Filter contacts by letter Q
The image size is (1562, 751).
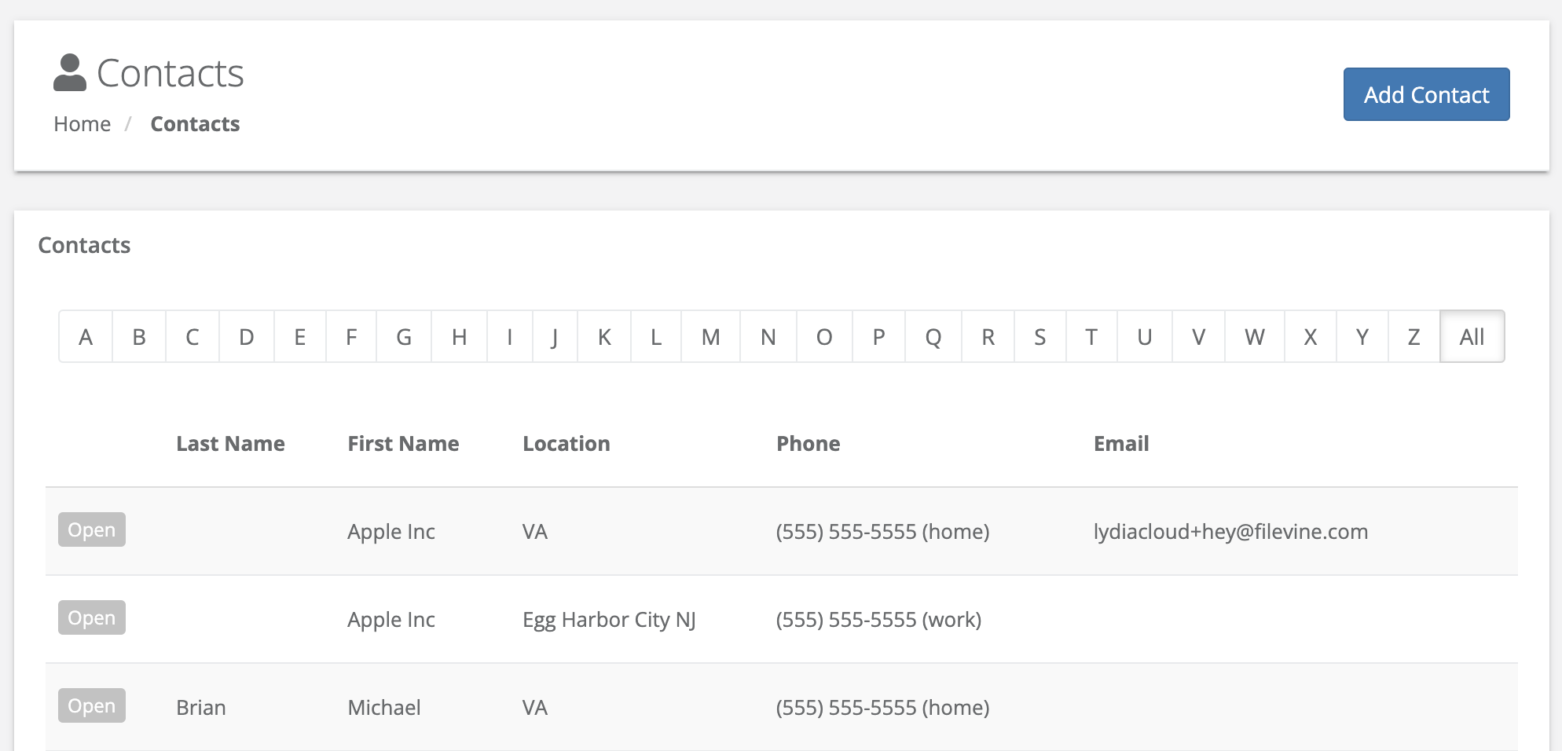pyautogui.click(x=933, y=337)
